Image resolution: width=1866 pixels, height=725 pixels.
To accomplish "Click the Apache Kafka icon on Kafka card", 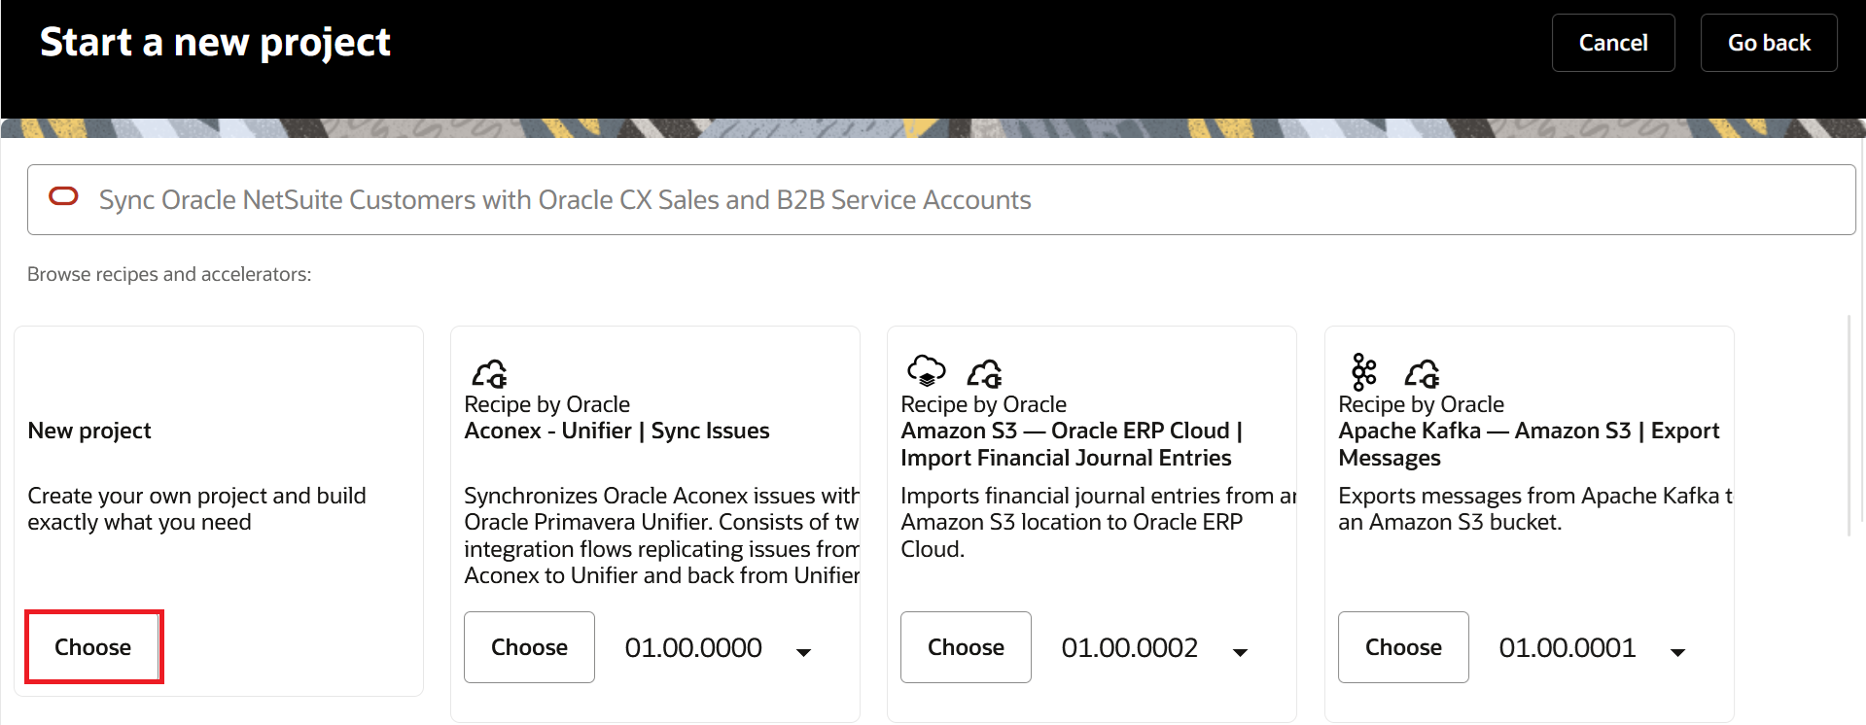I will click(x=1364, y=370).
